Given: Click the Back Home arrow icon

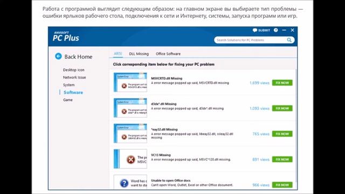Looking at the screenshot, I should tap(58, 56).
